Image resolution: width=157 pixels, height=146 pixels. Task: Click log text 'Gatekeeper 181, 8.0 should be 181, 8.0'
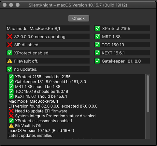tap(50, 82)
